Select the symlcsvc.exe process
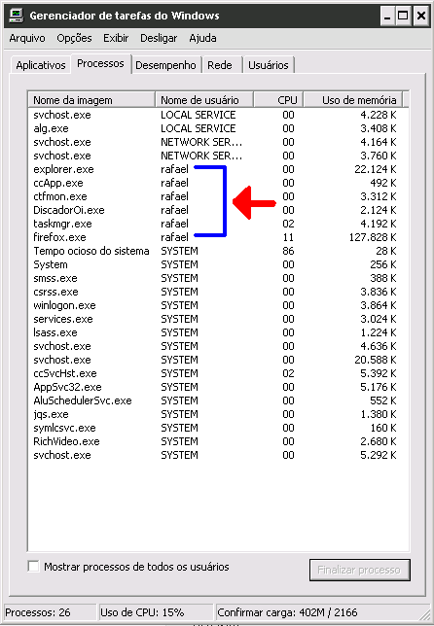The height and width of the screenshot is (626, 434). tap(219, 428)
